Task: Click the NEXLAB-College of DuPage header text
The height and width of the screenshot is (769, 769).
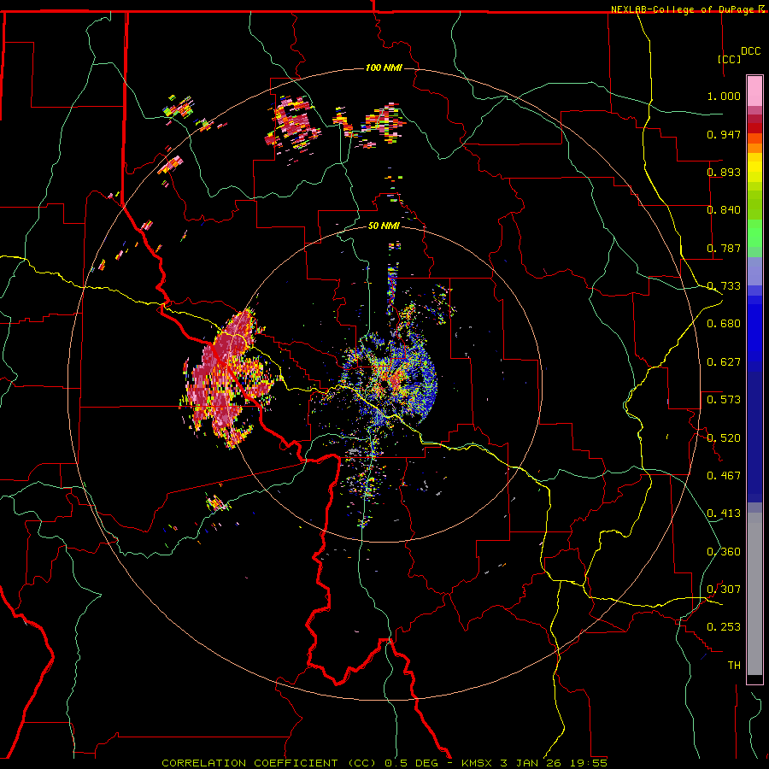Action: click(x=684, y=9)
